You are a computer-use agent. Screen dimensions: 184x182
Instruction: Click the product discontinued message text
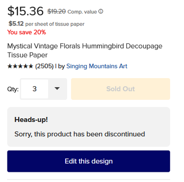(x=80, y=134)
